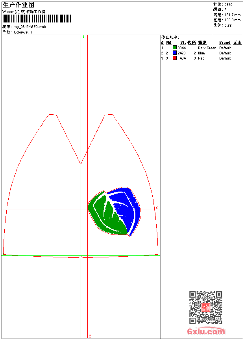Click marker 2 at right end of horizontal guide
The image size is (244, 339).
pyautogui.click(x=156, y=207)
